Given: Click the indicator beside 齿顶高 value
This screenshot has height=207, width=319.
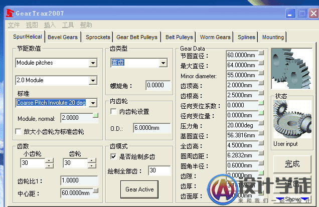Looking at the screenshot, I should (261, 83).
